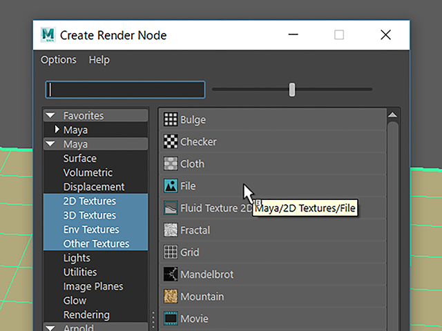442x331 pixels.
Task: Collapse the Maya section header triangle
Action: (50, 144)
